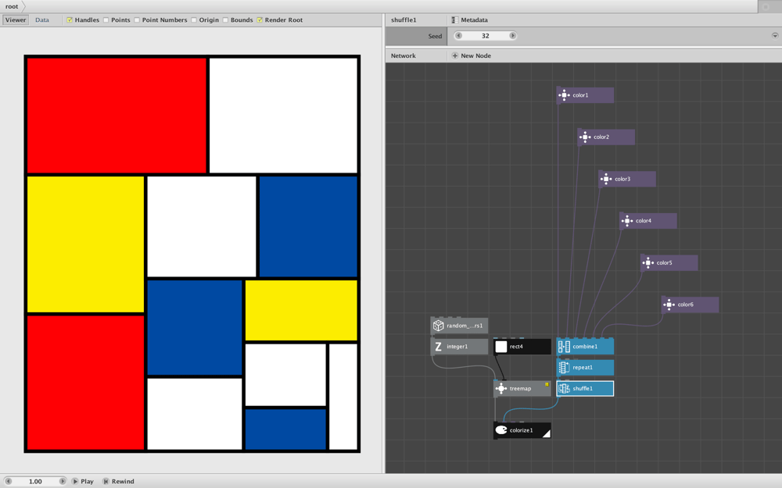
Task: Enable the Bounds checkbox
Action: click(x=225, y=20)
